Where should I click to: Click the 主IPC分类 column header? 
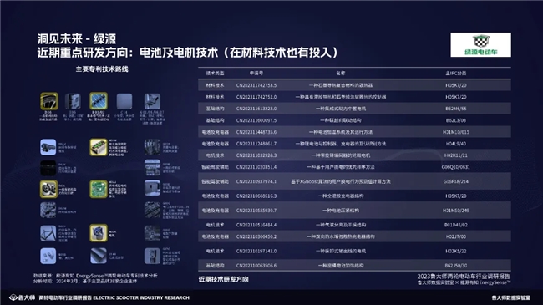[456, 74]
